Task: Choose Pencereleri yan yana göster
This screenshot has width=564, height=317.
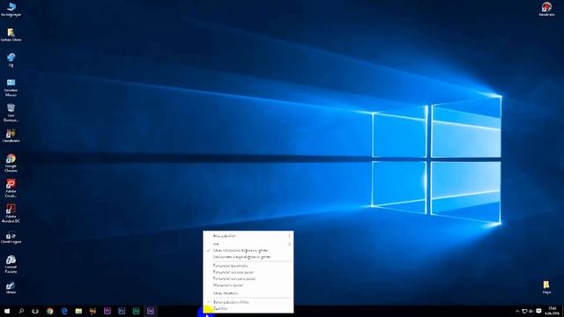Action: point(249,278)
